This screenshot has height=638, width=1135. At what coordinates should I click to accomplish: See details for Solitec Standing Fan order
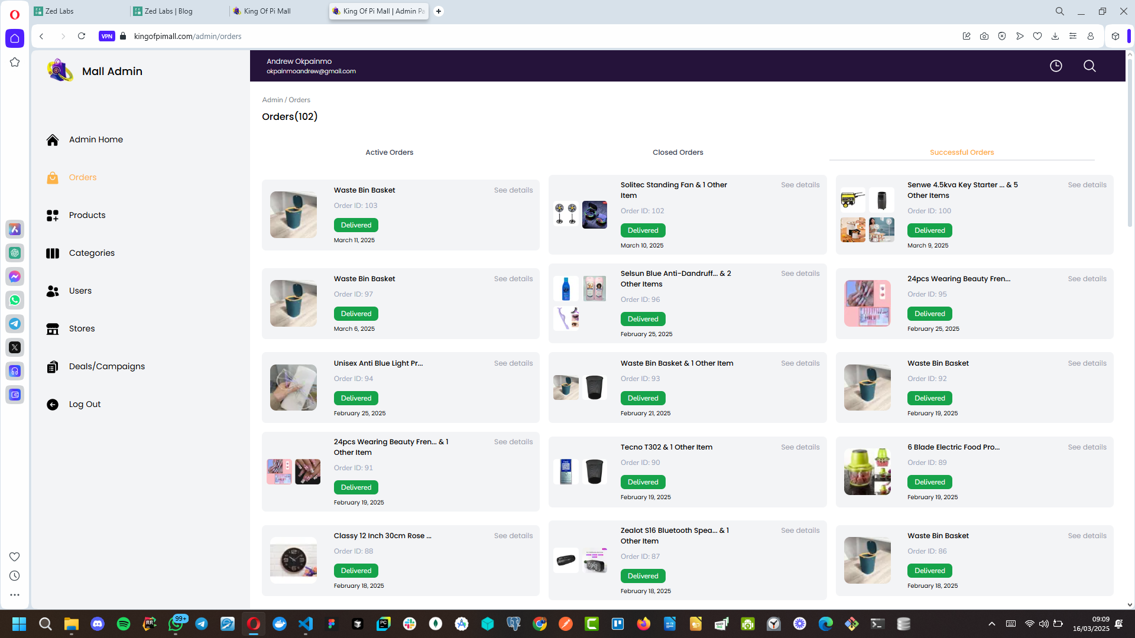(x=800, y=185)
